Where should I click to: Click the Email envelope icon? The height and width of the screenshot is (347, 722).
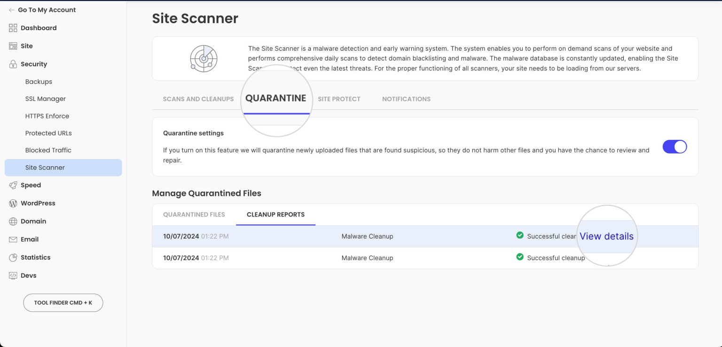click(x=13, y=239)
